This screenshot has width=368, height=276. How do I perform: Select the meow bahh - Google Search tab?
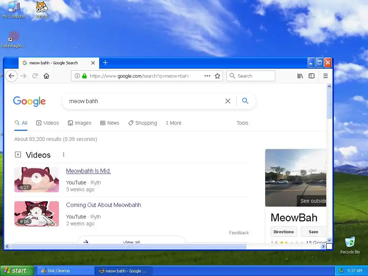(x=59, y=63)
